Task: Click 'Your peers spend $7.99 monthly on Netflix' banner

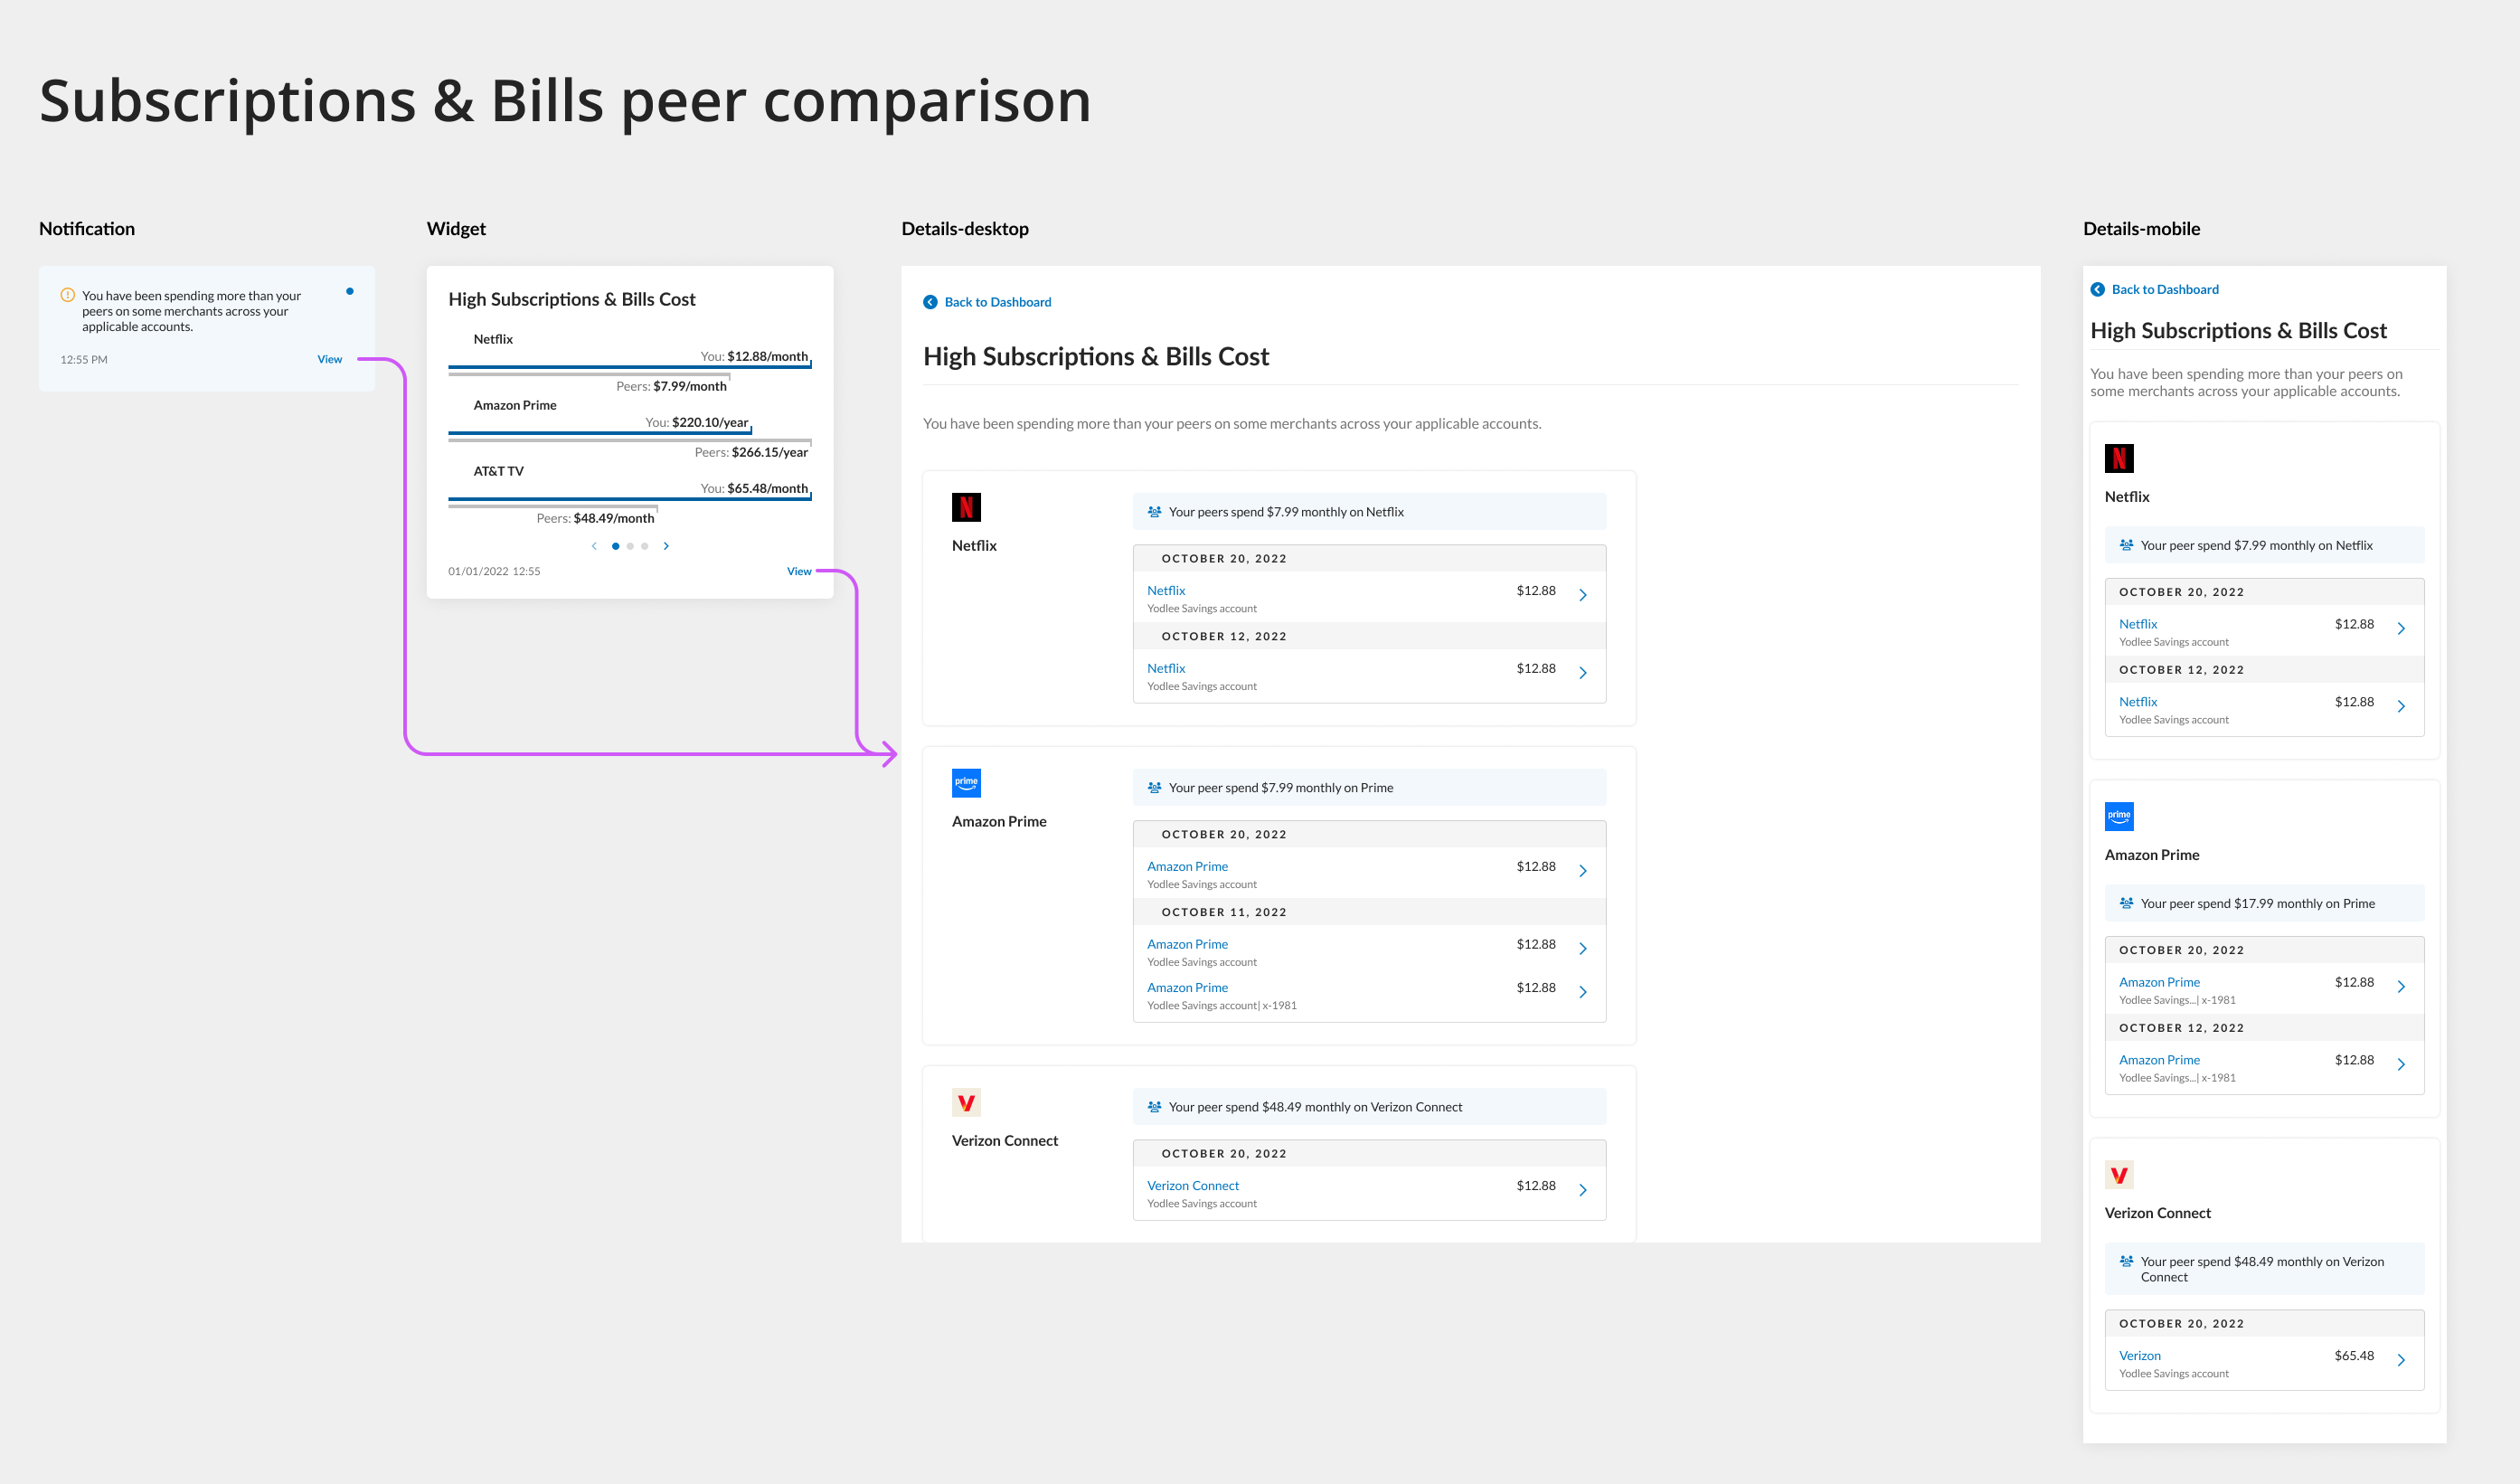Action: tap(1369, 512)
